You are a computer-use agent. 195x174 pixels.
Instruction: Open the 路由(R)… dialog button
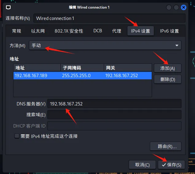(x=166, y=146)
